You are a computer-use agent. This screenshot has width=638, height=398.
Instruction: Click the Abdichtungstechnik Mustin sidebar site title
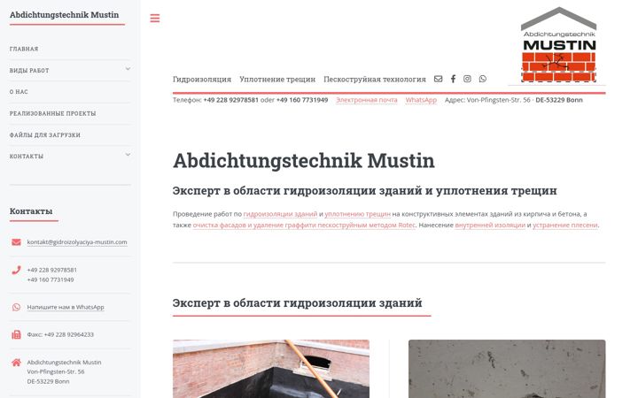[65, 15]
